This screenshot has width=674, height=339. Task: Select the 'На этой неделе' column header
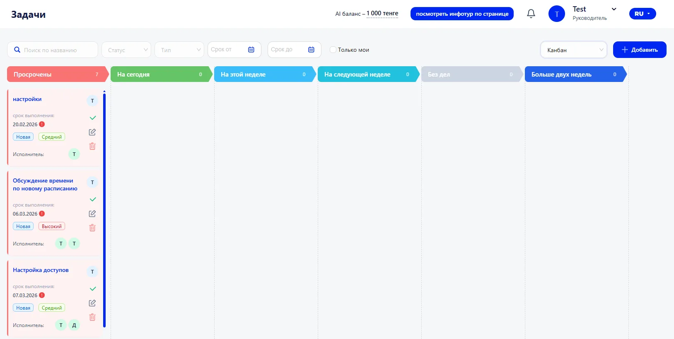pyautogui.click(x=265, y=74)
